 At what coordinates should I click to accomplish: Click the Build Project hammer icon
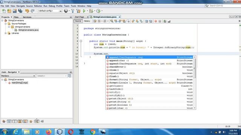pos(73,11)
